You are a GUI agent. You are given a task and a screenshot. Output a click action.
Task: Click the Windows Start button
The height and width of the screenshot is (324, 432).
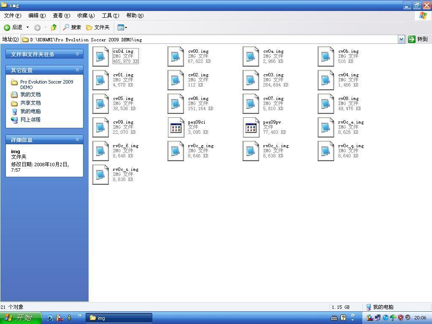[20, 318]
